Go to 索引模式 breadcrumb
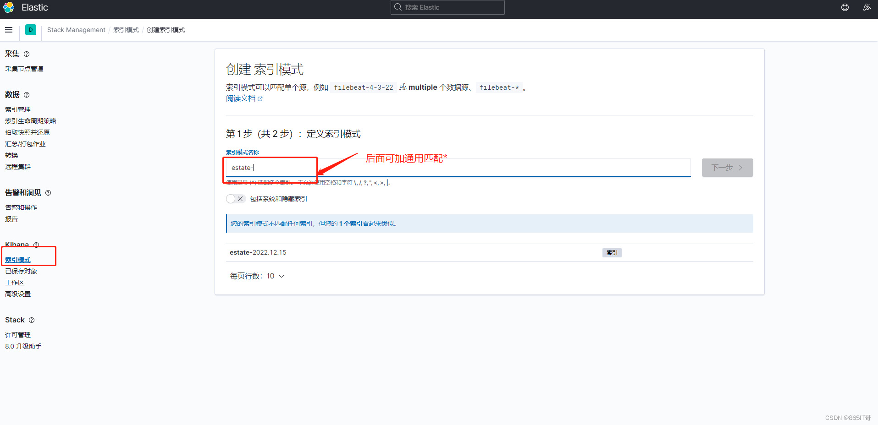The height and width of the screenshot is (425, 878). click(x=126, y=30)
